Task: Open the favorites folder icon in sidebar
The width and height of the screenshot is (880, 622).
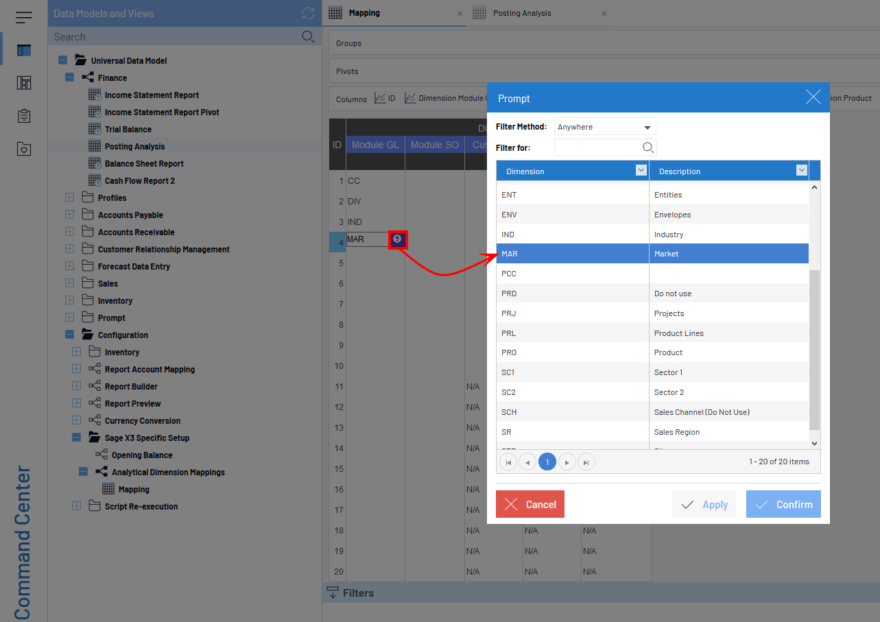Action: tap(24, 149)
